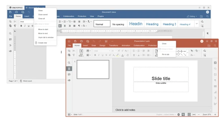Save the presentation in Presentation1 window
This screenshot has width=223, height=123.
75,41
